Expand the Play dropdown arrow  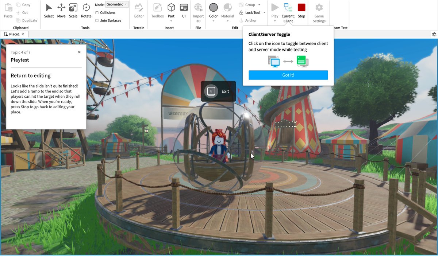pyautogui.click(x=275, y=21)
